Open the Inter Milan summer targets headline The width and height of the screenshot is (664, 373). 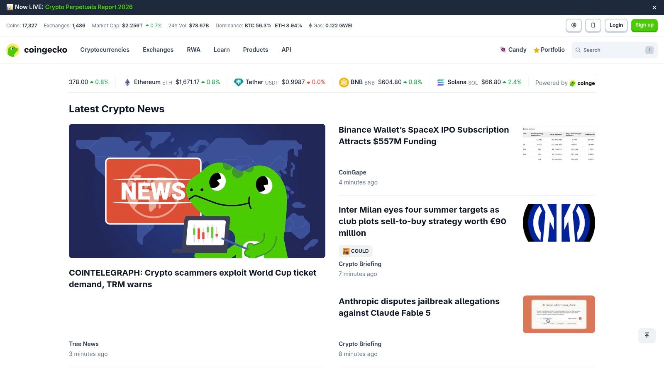[422, 221]
